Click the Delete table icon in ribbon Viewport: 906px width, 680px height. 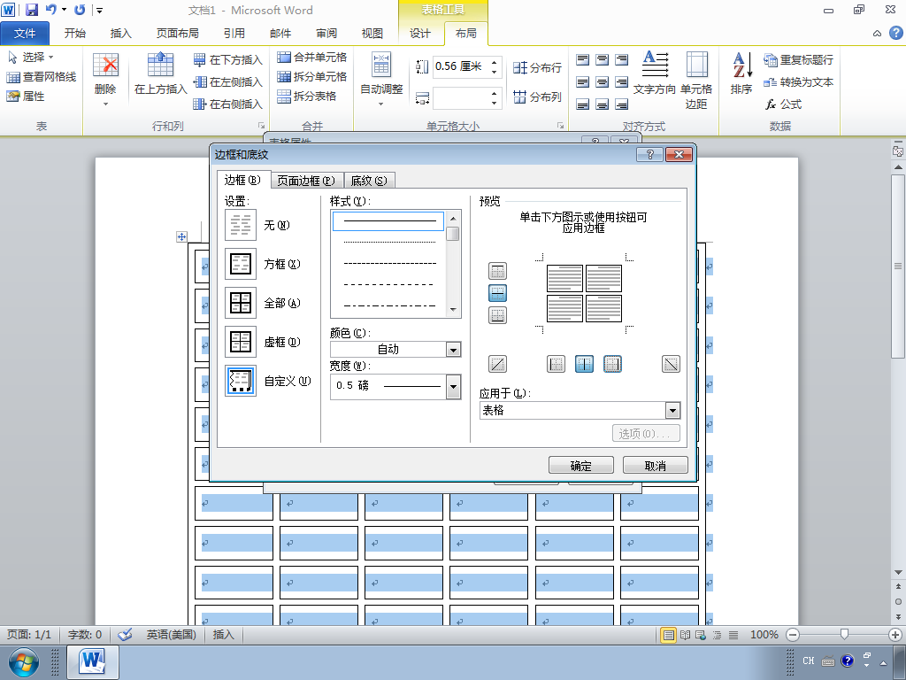[x=105, y=66]
